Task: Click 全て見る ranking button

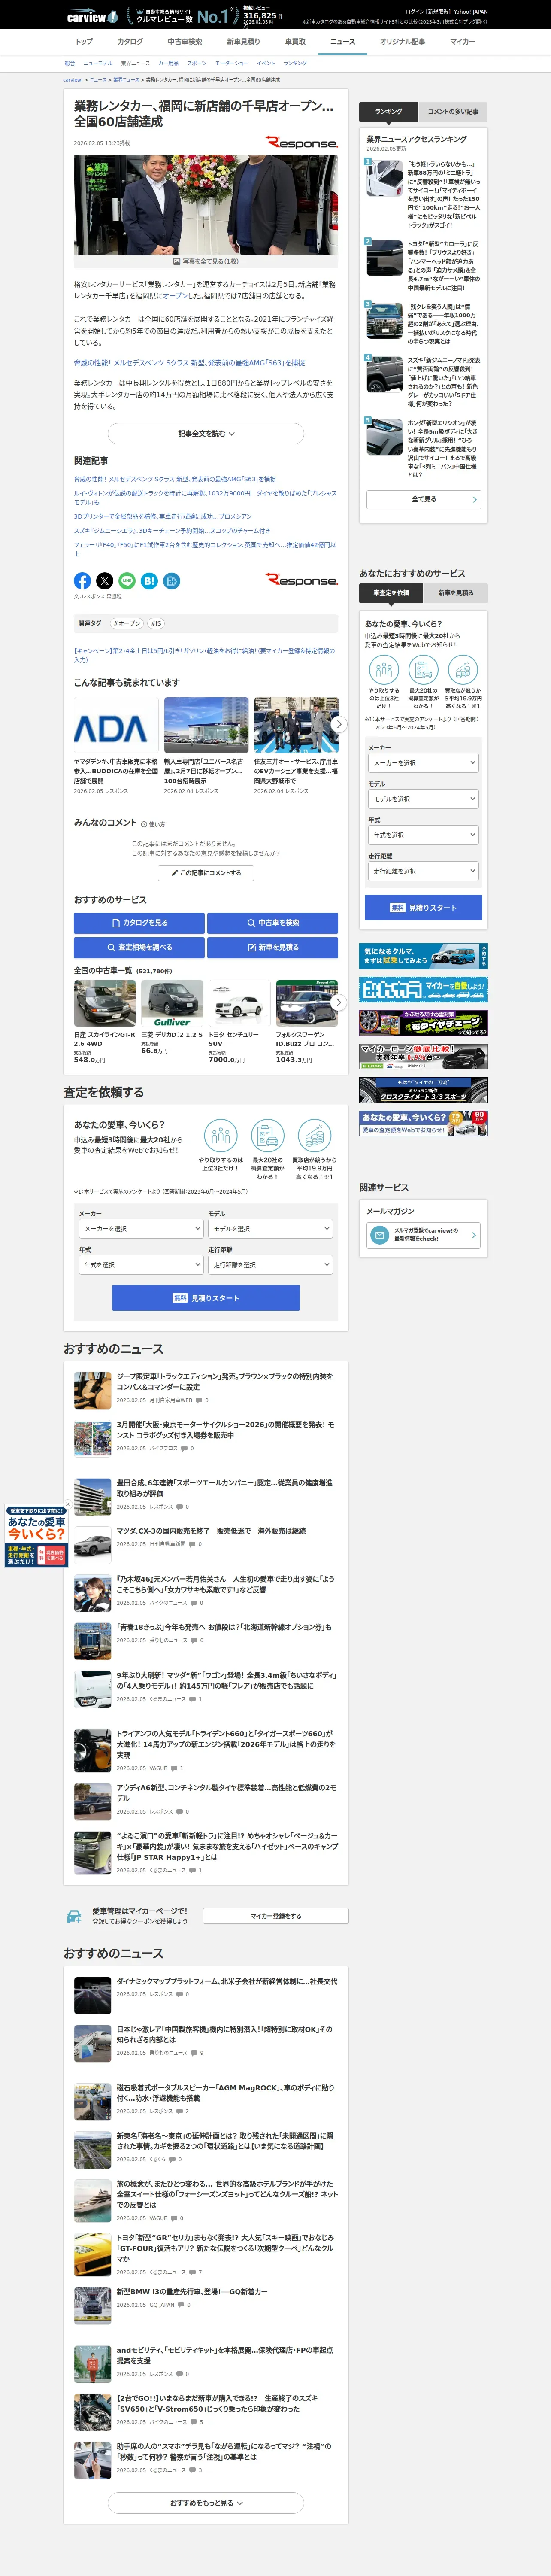Action: (x=423, y=499)
